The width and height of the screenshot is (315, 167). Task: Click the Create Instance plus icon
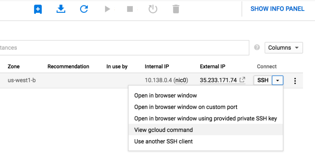[38, 9]
